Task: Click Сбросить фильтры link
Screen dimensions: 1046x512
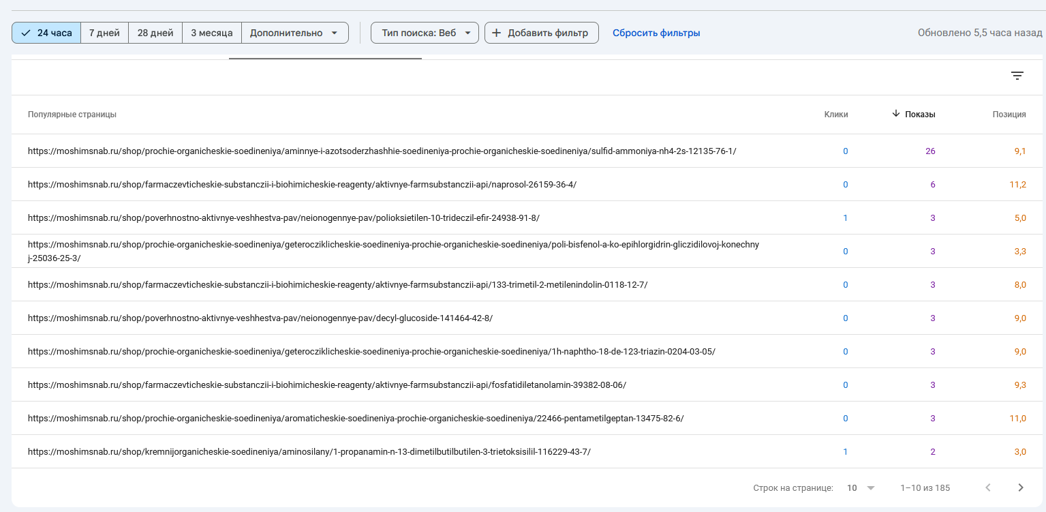Action: (x=656, y=33)
